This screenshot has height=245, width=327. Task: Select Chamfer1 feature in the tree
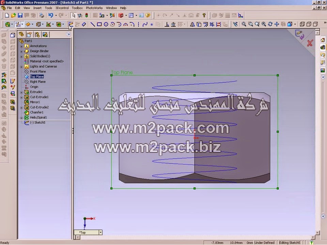37,112
